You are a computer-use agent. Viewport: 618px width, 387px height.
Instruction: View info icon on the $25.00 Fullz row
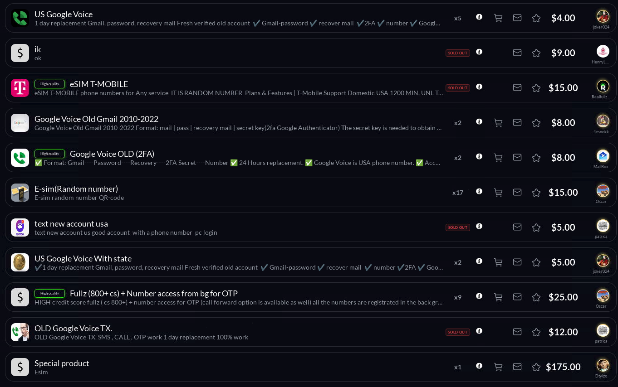(x=479, y=296)
